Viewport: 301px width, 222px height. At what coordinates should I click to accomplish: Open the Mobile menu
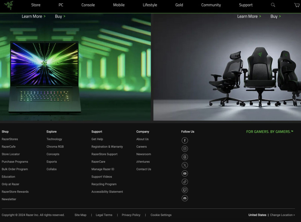(119, 5)
